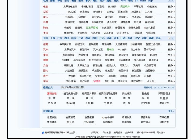Open the red 源码论坛 link
Screen dimensions: 192x140
[x=52, y=94]
